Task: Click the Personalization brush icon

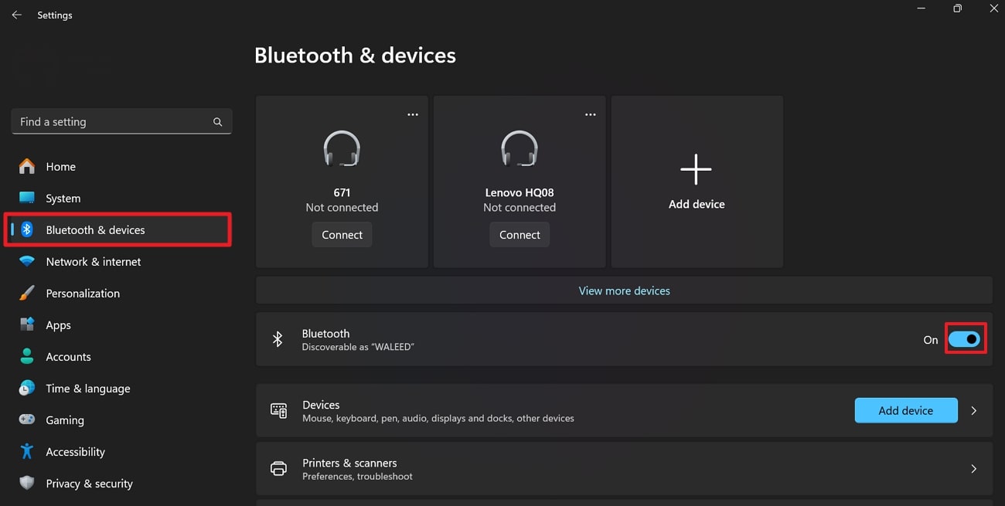Action: point(26,293)
